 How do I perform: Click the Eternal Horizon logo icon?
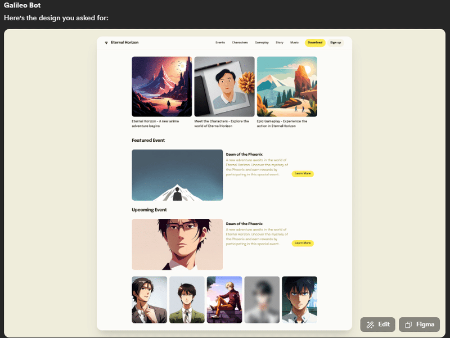106,43
